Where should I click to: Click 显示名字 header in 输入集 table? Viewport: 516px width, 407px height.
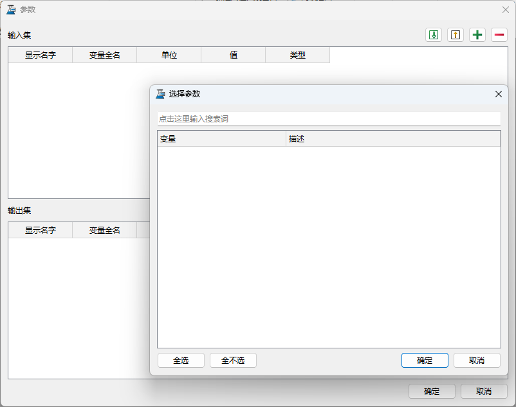(x=40, y=55)
